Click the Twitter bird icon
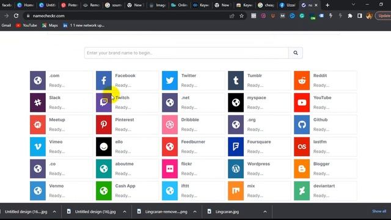Screen dimensions: 391x220 tap(170, 80)
